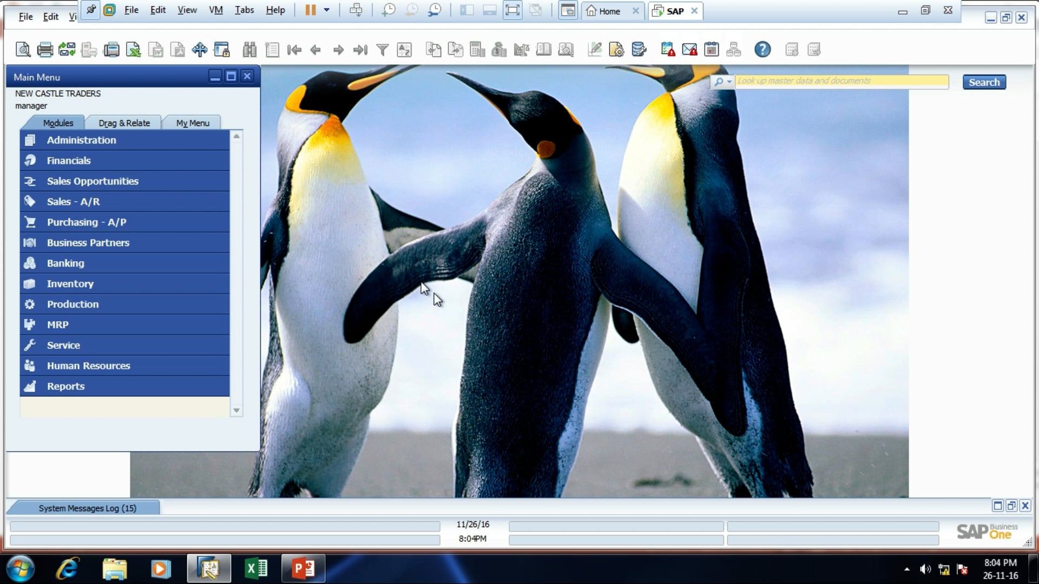
Task: Open the Business Partners module
Action: [124, 243]
